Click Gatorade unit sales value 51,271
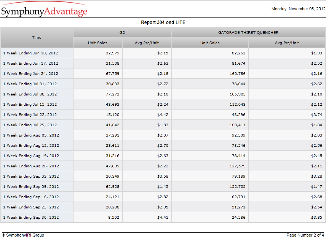The height and width of the screenshot is (240, 326). coord(239,207)
